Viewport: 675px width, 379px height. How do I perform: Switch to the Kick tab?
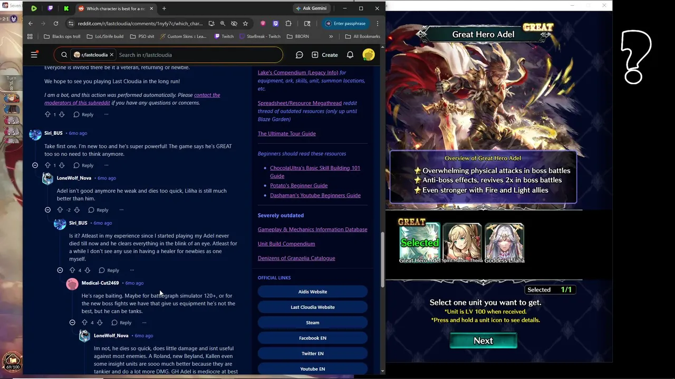click(66, 8)
